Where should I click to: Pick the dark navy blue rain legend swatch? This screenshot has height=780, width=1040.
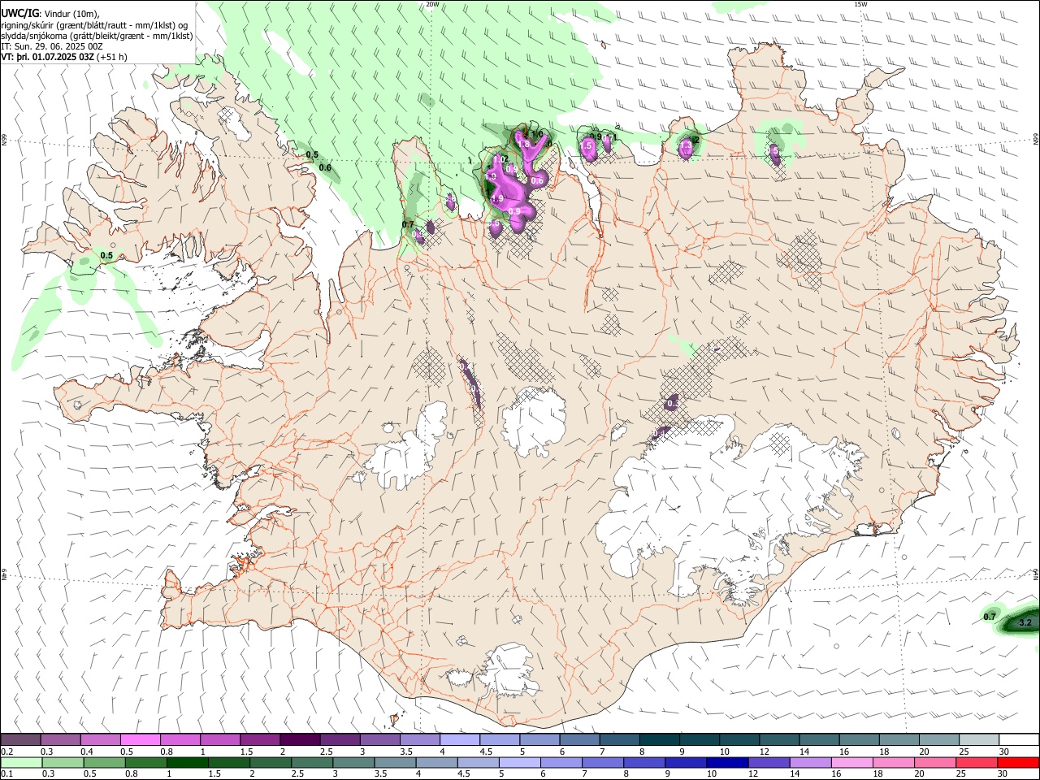tap(726, 762)
